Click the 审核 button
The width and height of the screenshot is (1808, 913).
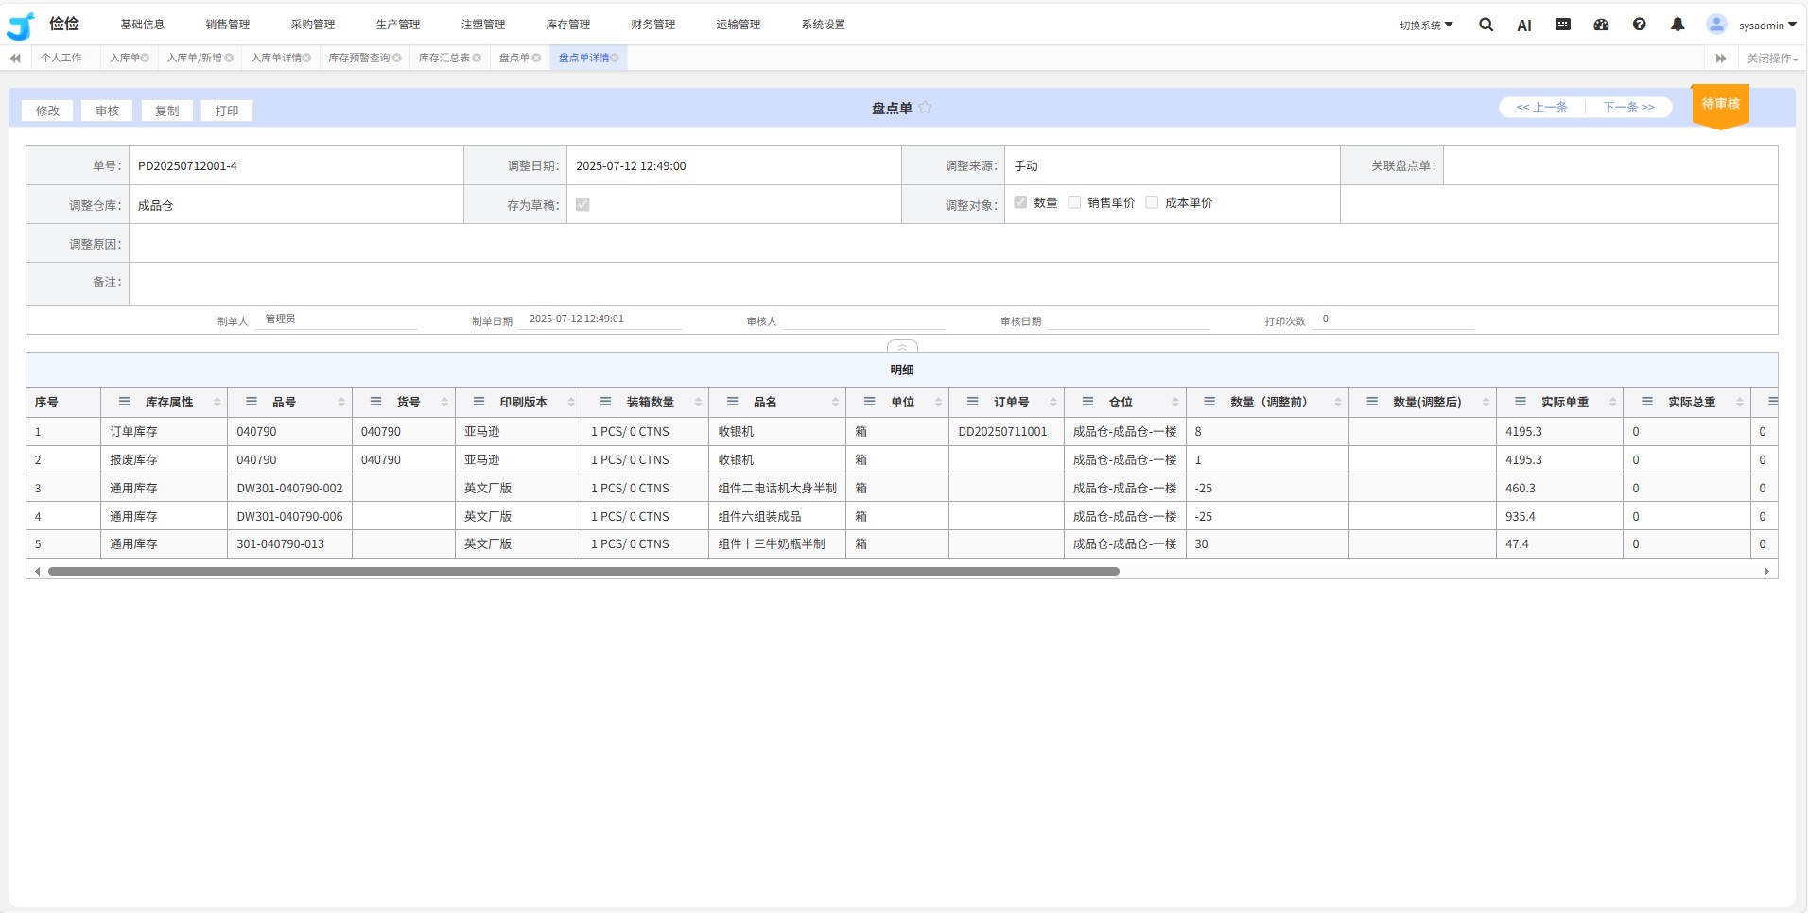(x=107, y=111)
